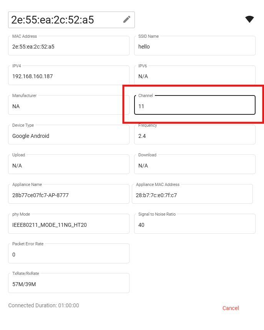Click the Wi-Fi signal strength icon

pos(249,19)
